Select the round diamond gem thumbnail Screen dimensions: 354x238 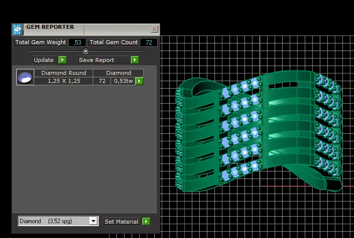click(25, 77)
